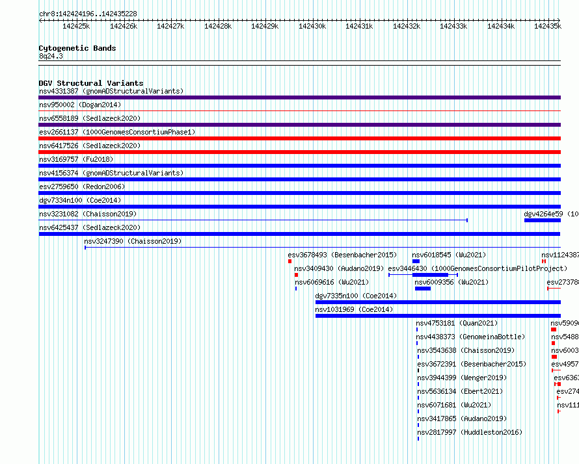Select ruler position 142432k
The image size is (579, 464).
(x=407, y=26)
